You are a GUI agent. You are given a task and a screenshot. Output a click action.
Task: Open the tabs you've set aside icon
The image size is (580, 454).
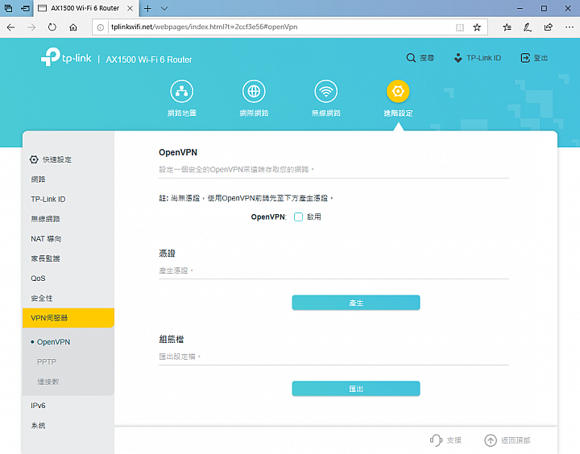(8, 8)
